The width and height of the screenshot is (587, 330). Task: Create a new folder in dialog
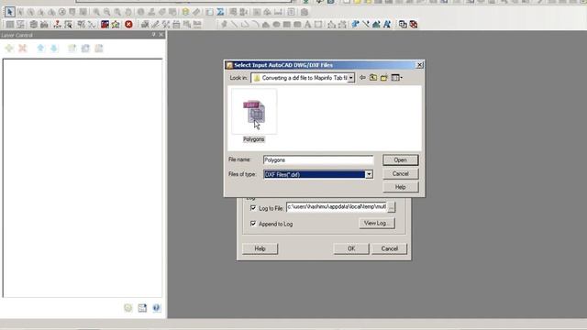[384, 77]
